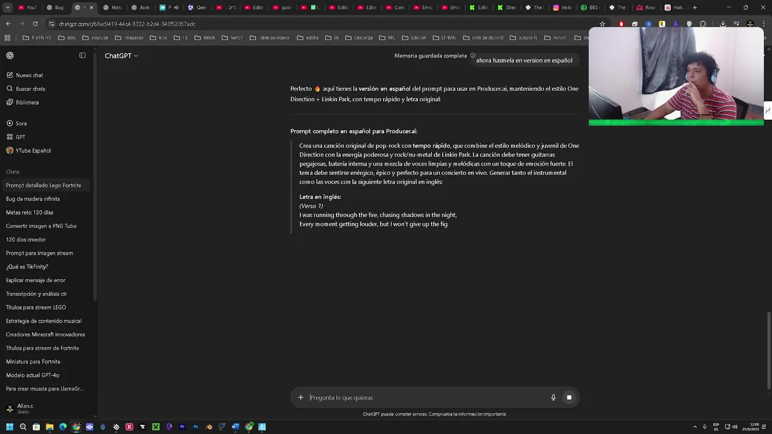Click the page vertical scrollbar
Screen dimensions: 772x434
(768, 350)
